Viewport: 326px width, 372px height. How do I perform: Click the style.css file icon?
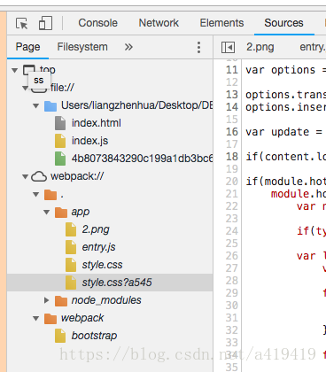coord(71,265)
